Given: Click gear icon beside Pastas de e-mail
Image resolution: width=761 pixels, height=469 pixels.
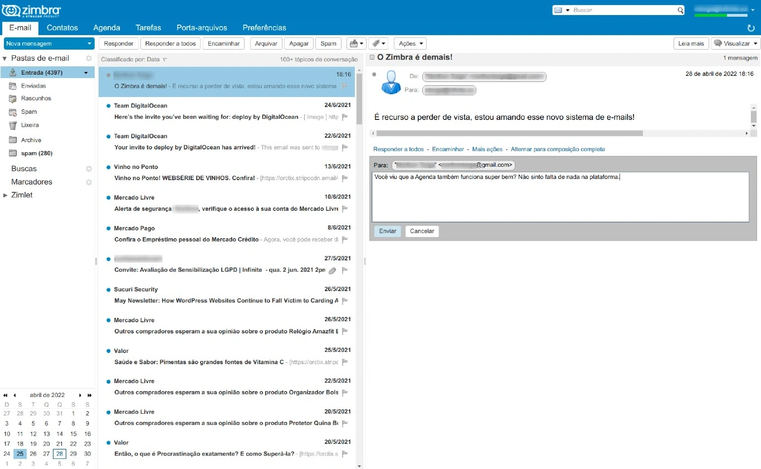Looking at the screenshot, I should point(89,58).
